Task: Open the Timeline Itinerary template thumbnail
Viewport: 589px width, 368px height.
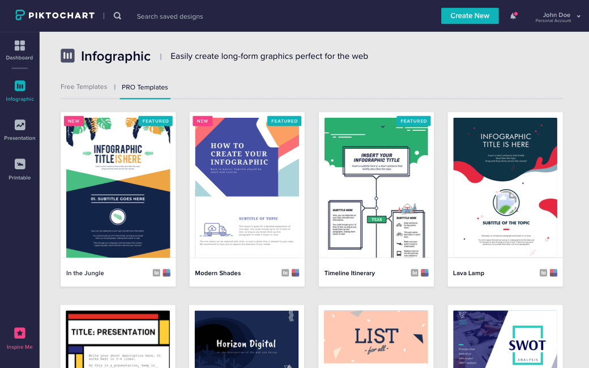Action: pos(376,187)
